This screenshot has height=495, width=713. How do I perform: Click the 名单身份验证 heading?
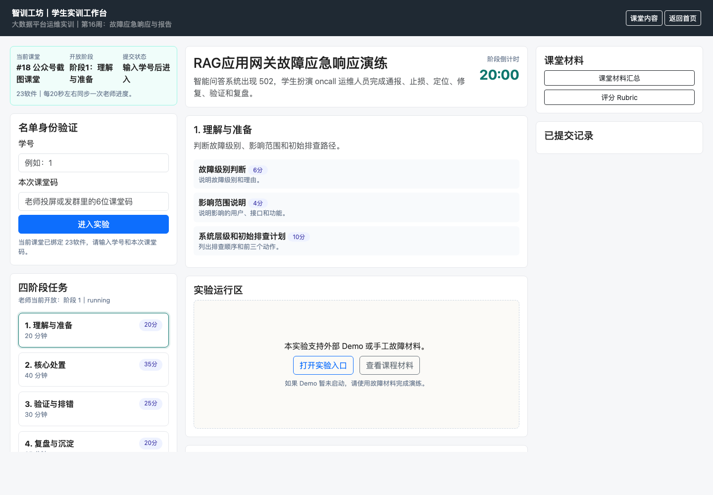click(x=48, y=128)
